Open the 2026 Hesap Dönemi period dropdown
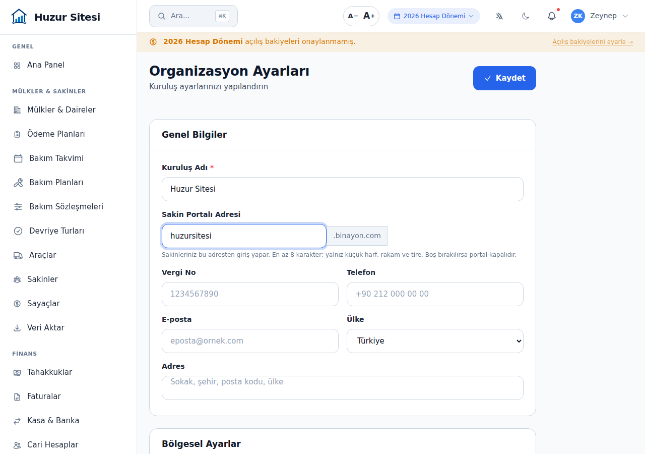 coord(434,16)
